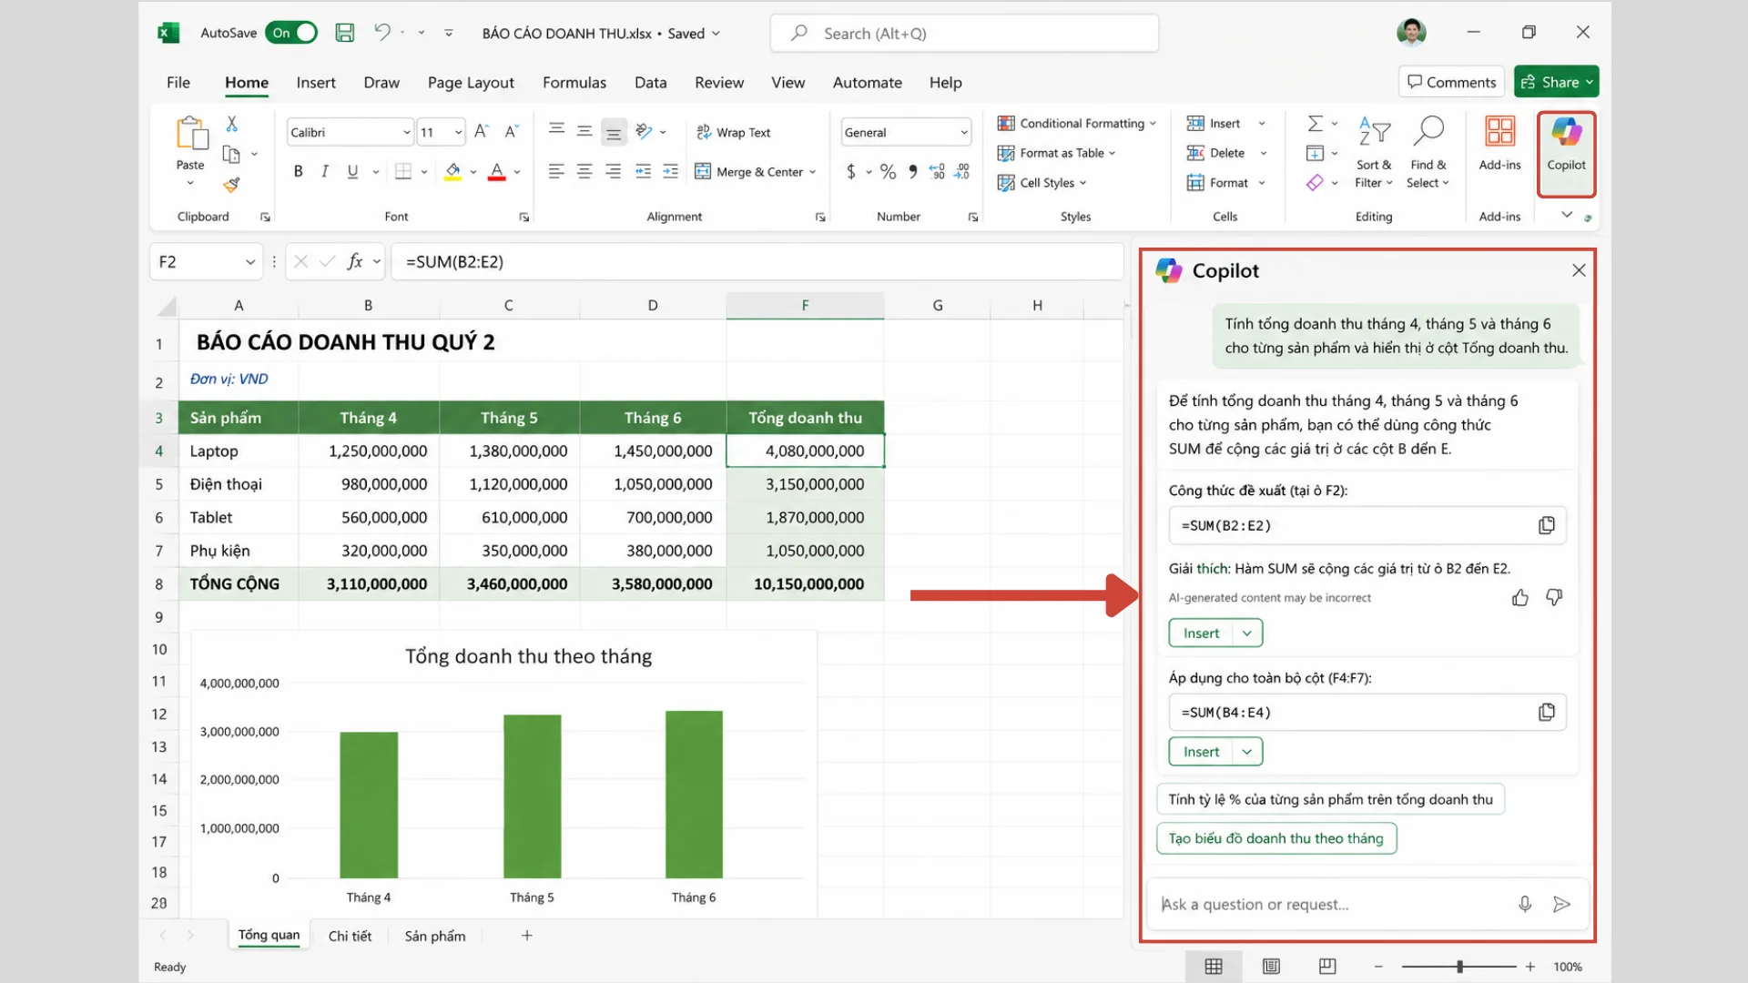Open the Copilot ribbon button
The width and height of the screenshot is (1748, 983).
(1566, 153)
